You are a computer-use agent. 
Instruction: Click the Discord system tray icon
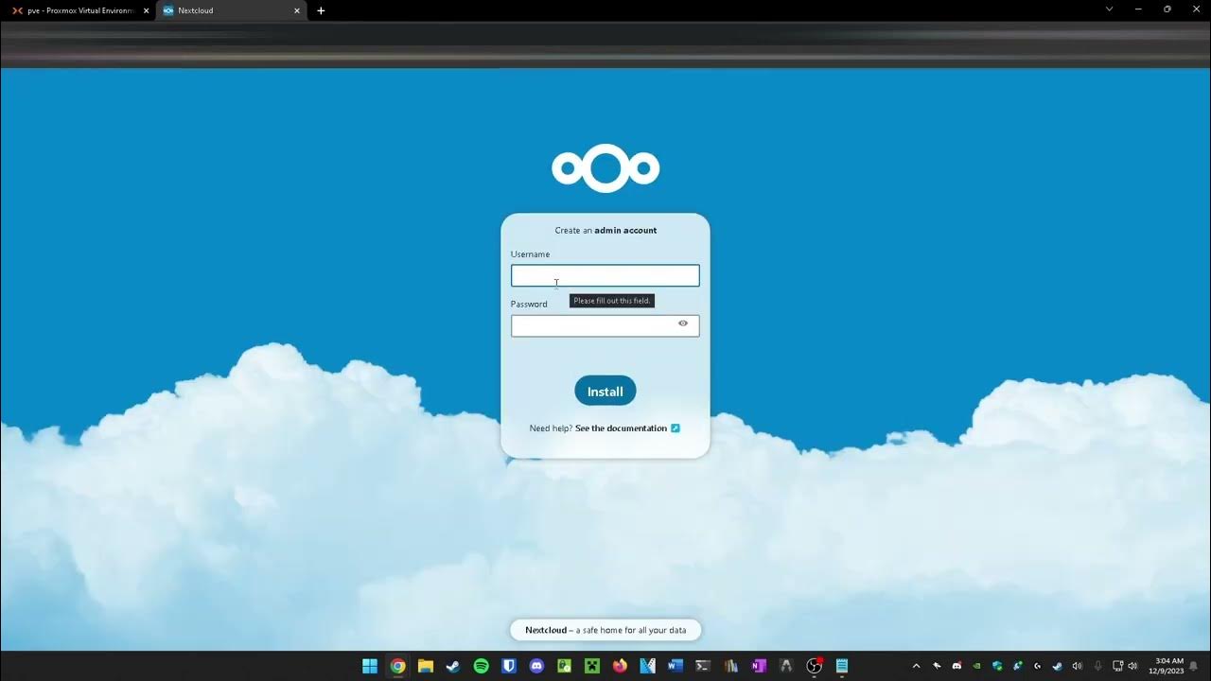point(957,666)
